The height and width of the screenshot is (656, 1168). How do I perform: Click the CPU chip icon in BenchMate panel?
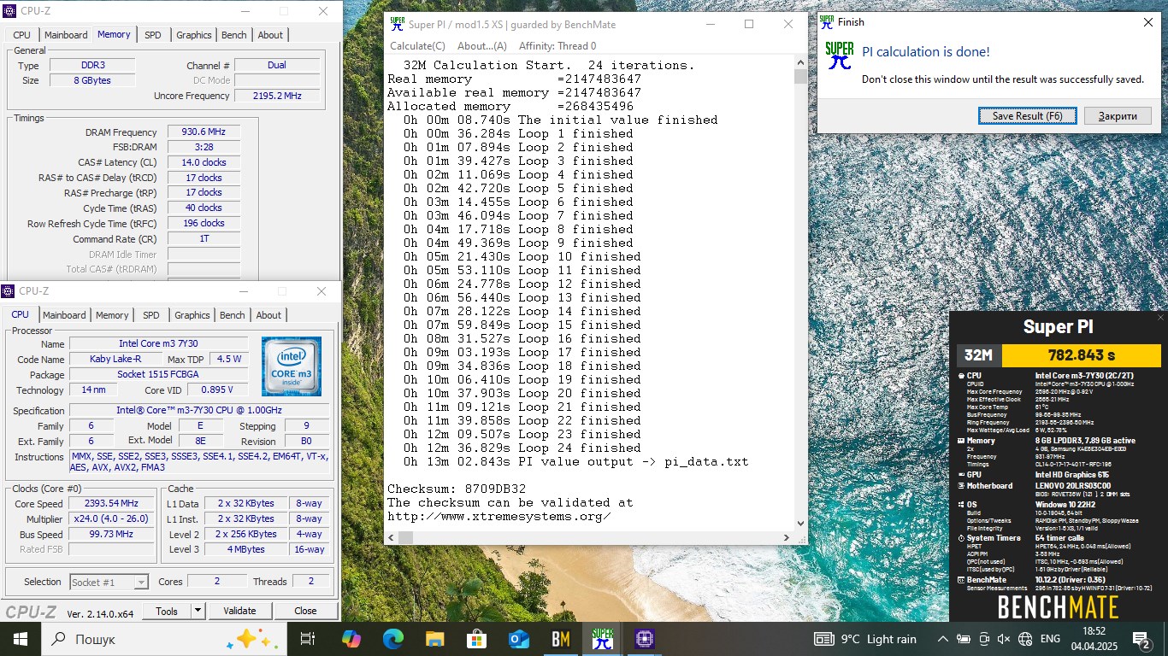961,375
